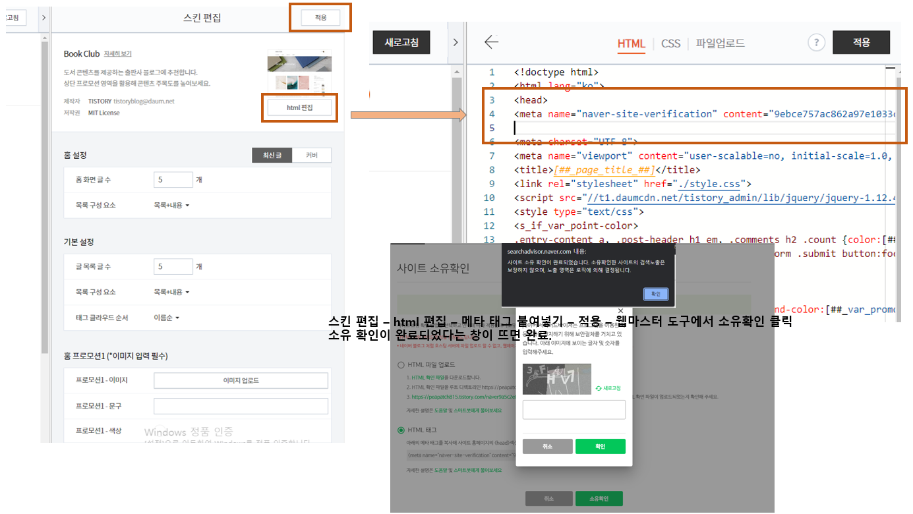
Task: Open the 태그 클라우드 순서 이름순 dropdown
Action: coord(166,318)
